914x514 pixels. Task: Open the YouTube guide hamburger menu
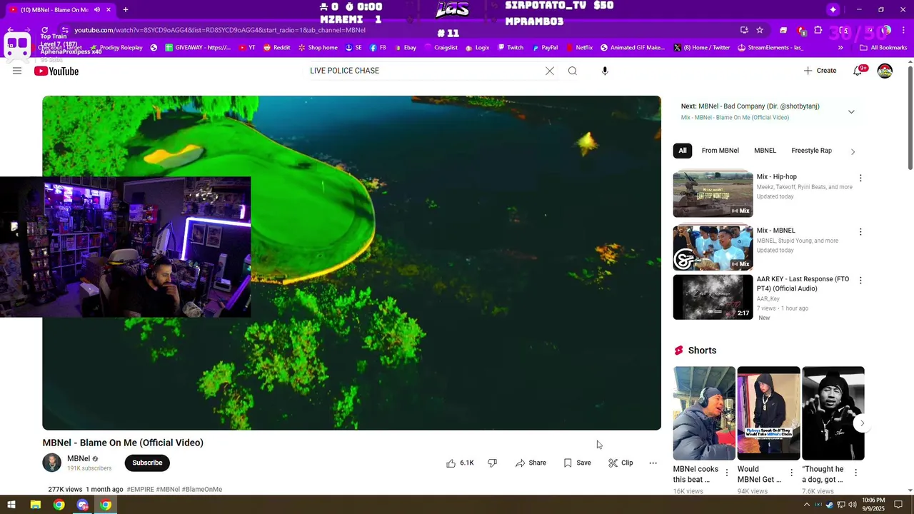(17, 71)
